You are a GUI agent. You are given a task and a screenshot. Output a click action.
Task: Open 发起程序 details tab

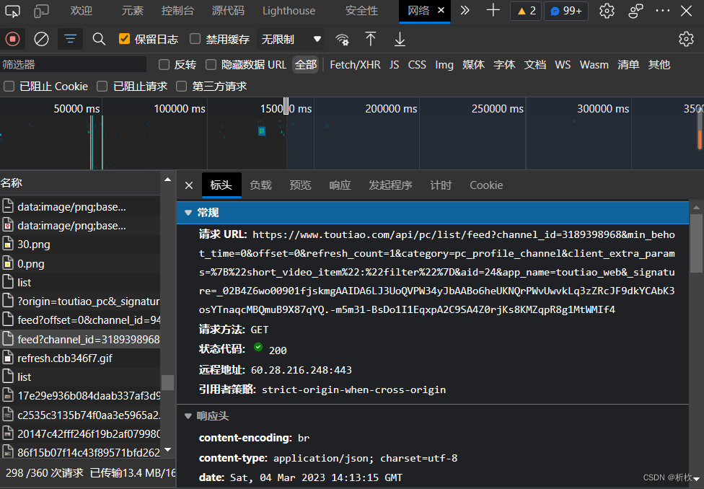(391, 185)
